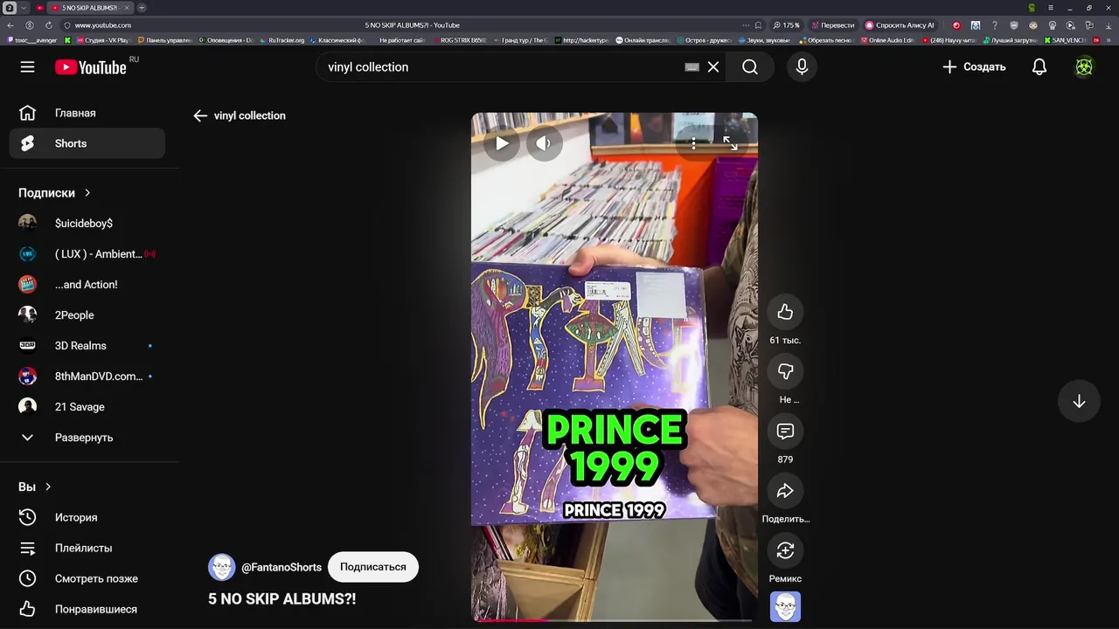Go to YouTube home via logo
The height and width of the screenshot is (629, 1119).
[x=91, y=67]
